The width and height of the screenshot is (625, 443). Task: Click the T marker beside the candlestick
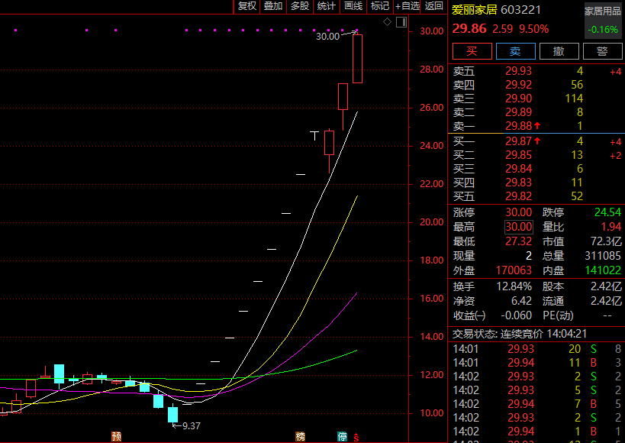pyautogui.click(x=314, y=136)
